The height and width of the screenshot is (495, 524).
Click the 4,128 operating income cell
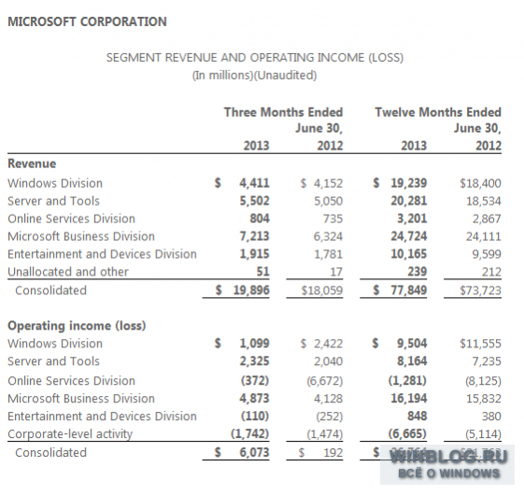[x=328, y=399]
